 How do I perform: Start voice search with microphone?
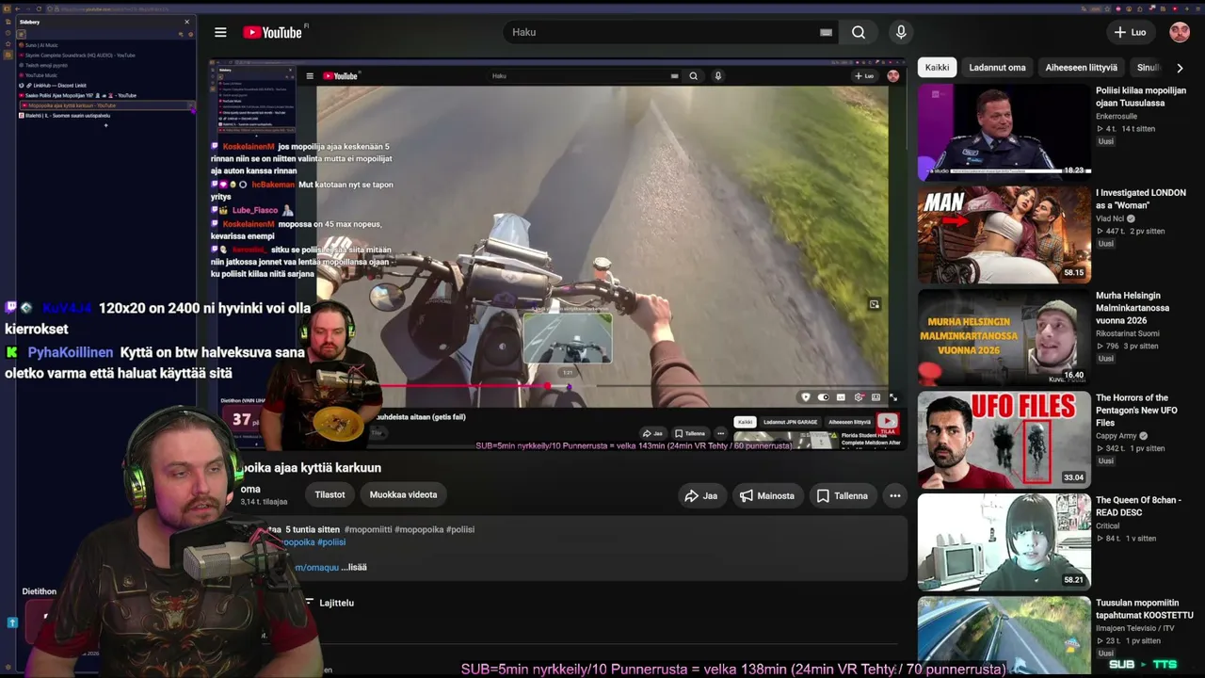pos(901,32)
